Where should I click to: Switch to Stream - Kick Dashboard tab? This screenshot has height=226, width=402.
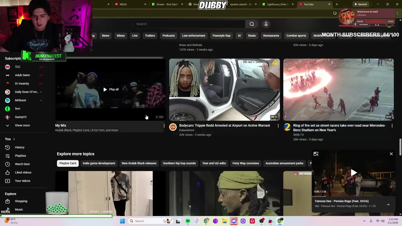click(x=166, y=4)
